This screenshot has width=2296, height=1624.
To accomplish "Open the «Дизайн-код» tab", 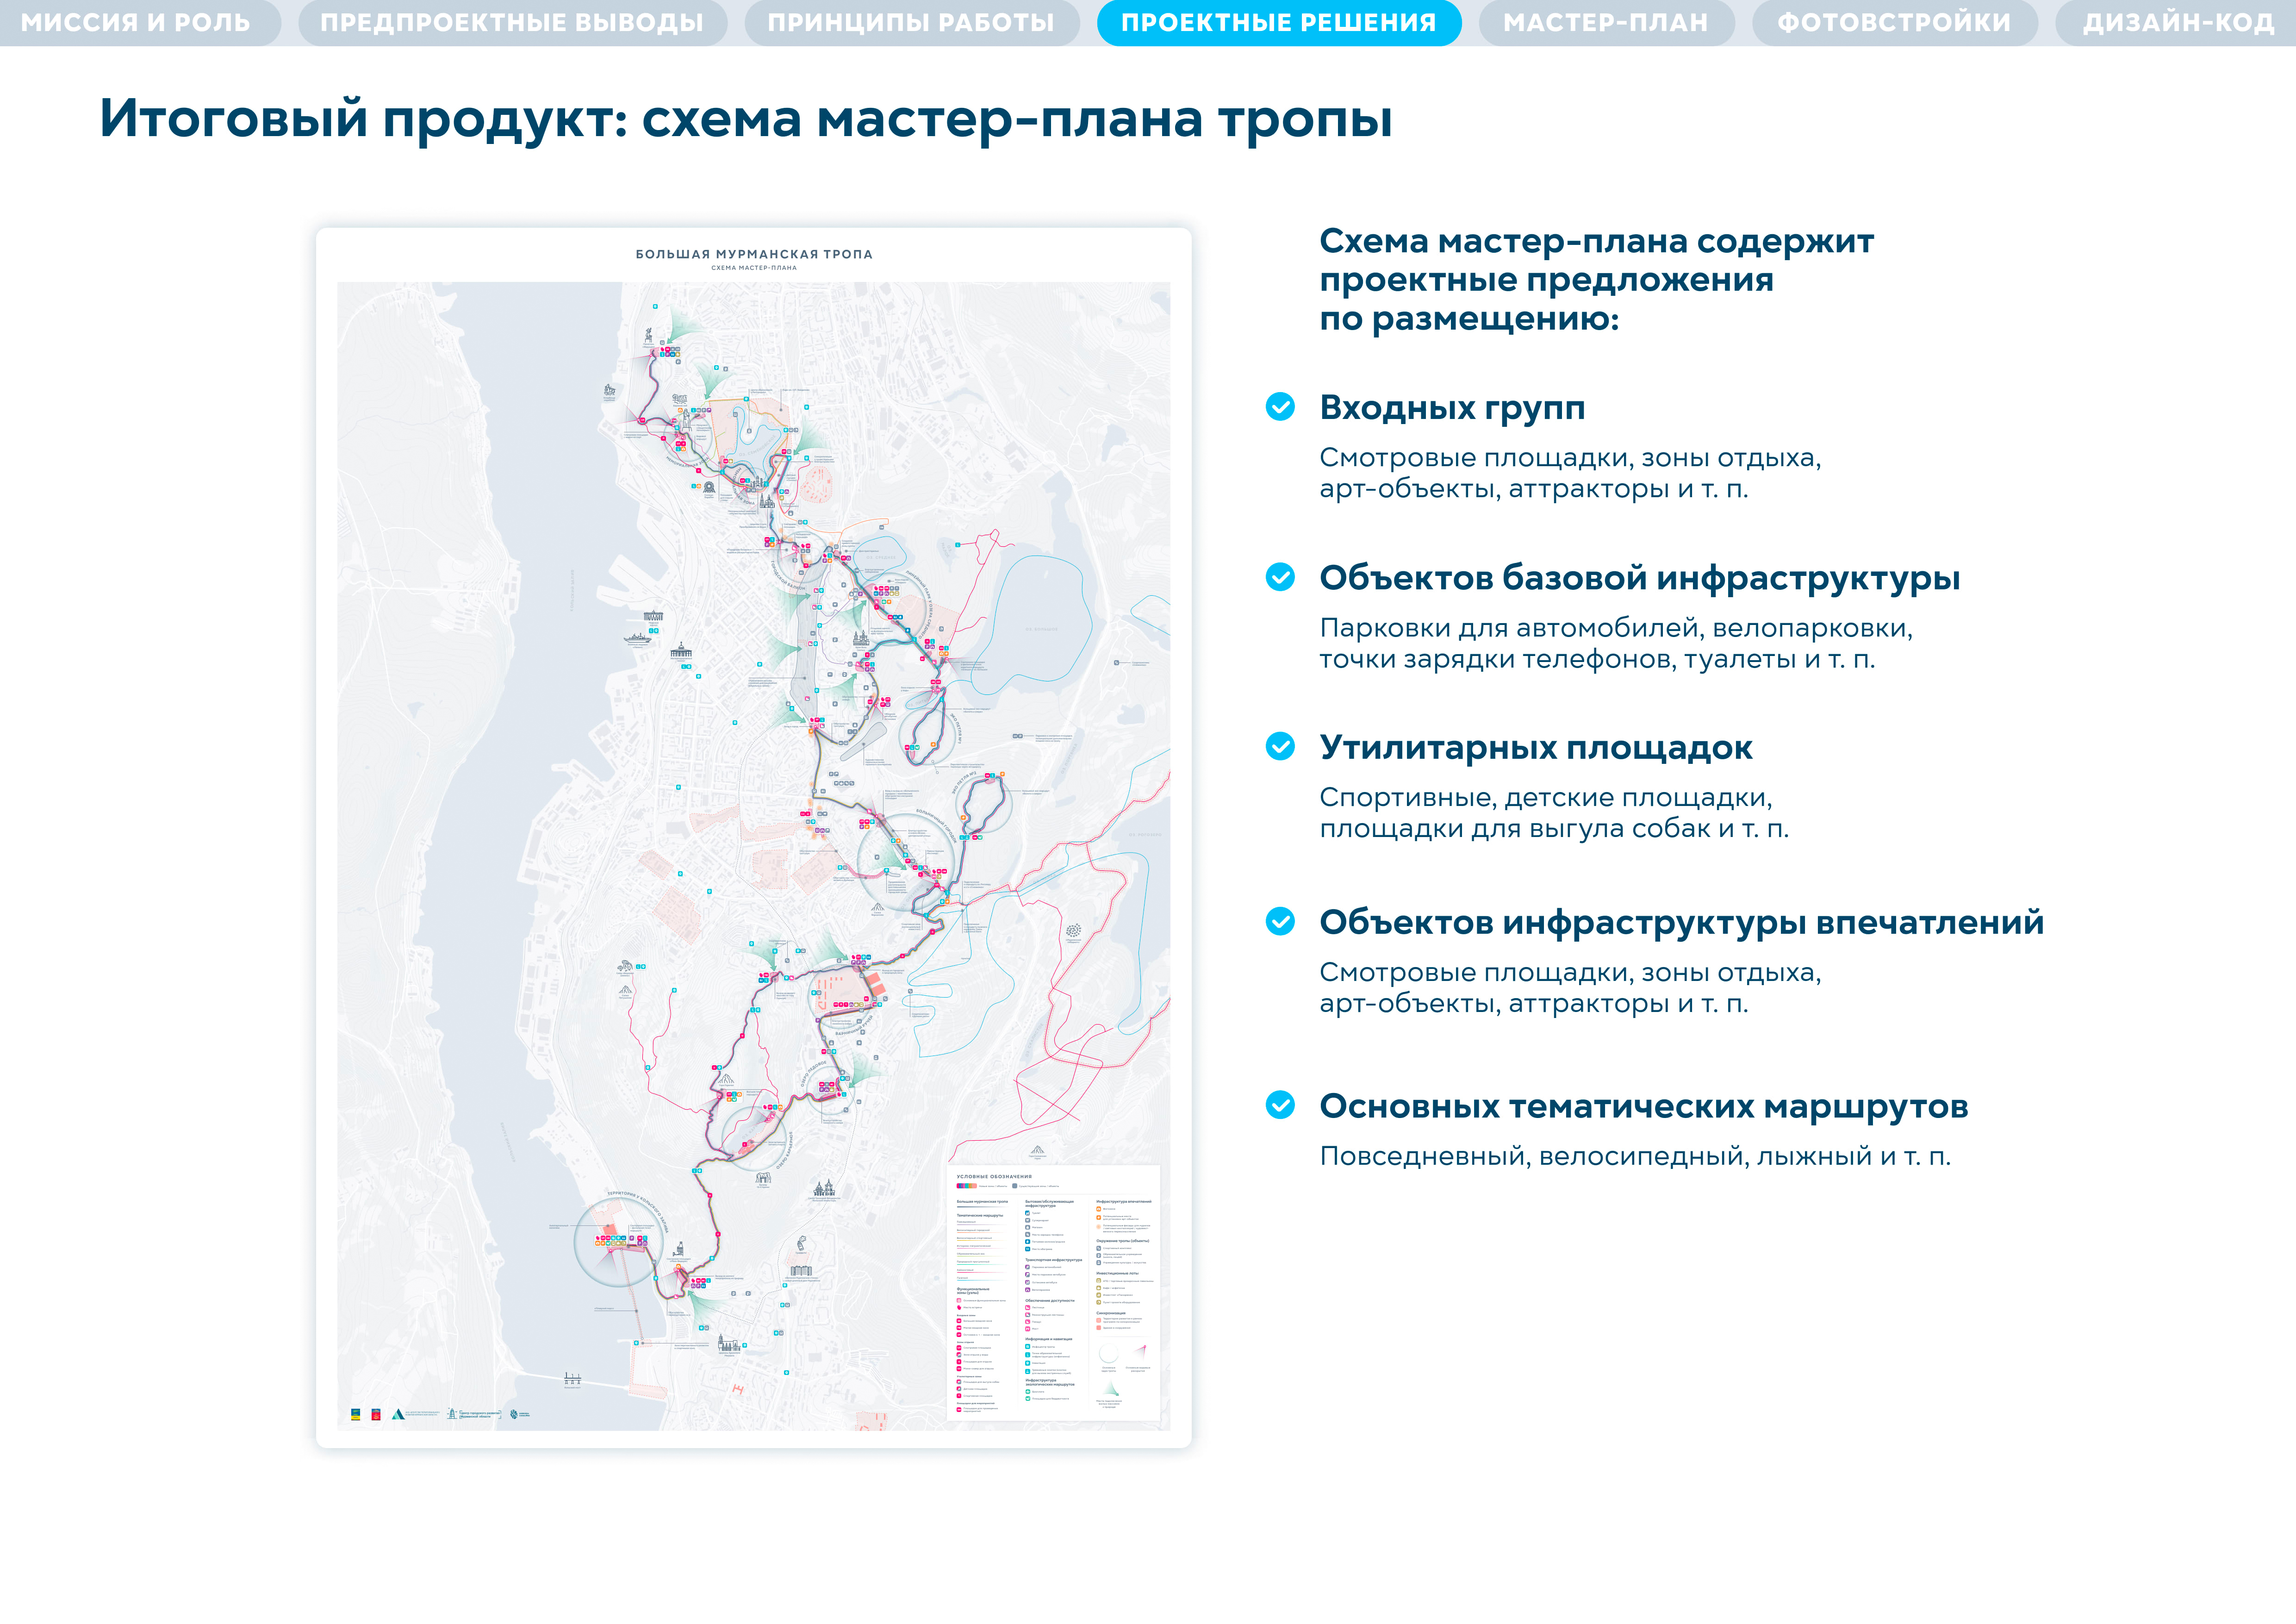I will (2178, 22).
